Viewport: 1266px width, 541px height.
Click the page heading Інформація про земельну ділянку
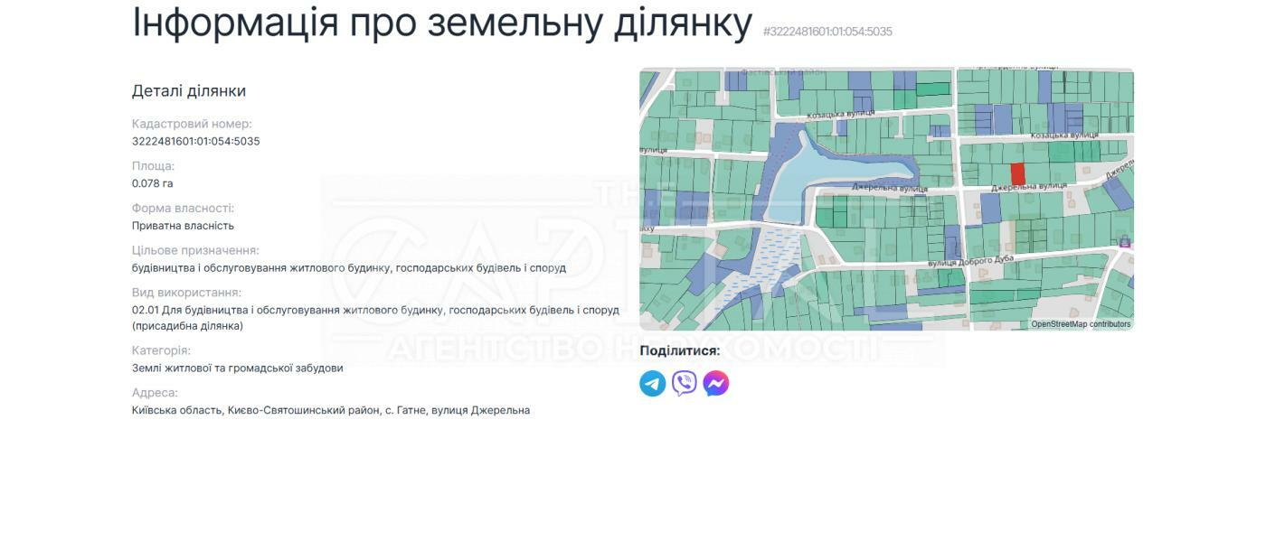442,22
